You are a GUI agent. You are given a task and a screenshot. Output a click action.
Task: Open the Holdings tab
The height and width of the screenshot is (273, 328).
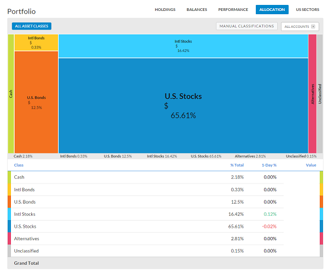[165, 9]
